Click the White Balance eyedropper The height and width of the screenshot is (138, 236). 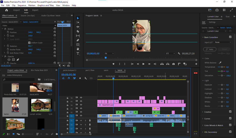tap(220, 63)
